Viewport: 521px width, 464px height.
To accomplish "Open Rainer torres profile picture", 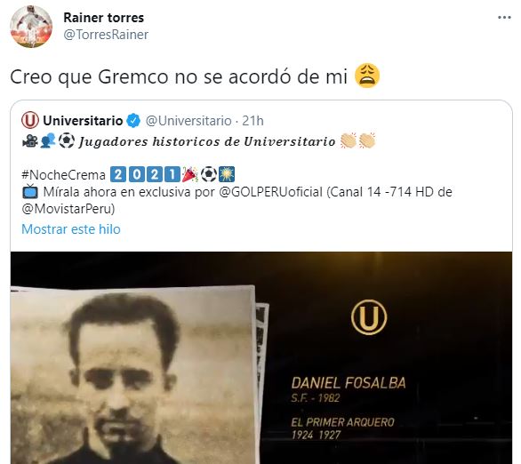I will [x=31, y=27].
